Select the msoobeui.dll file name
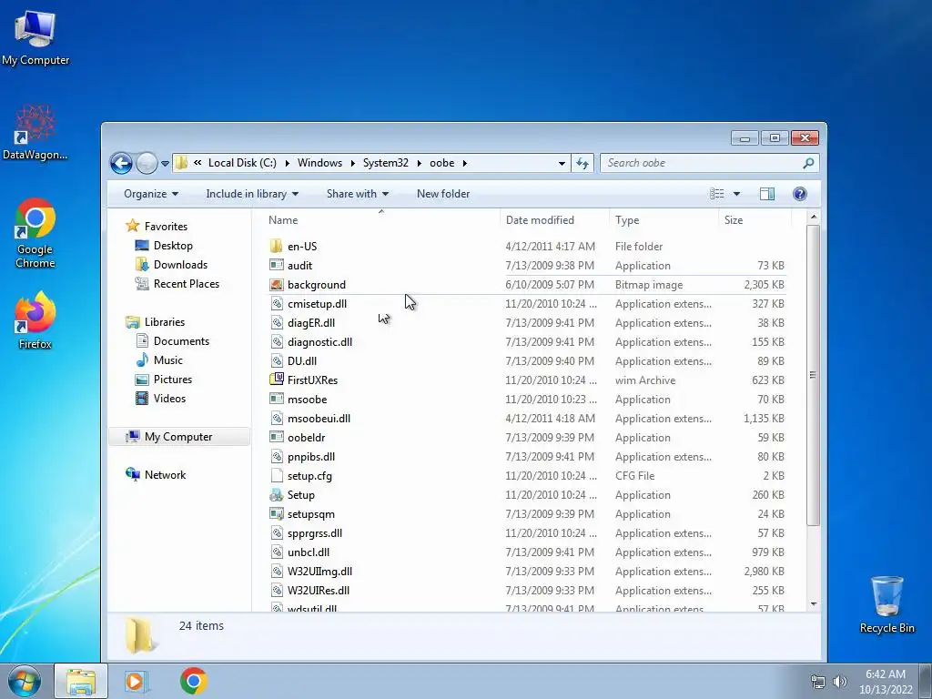This screenshot has width=932, height=699. 319,419
